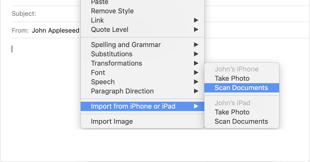This screenshot has height=162, width=310.
Task: Select the John Appleseed sender name
Action: pos(56,30)
